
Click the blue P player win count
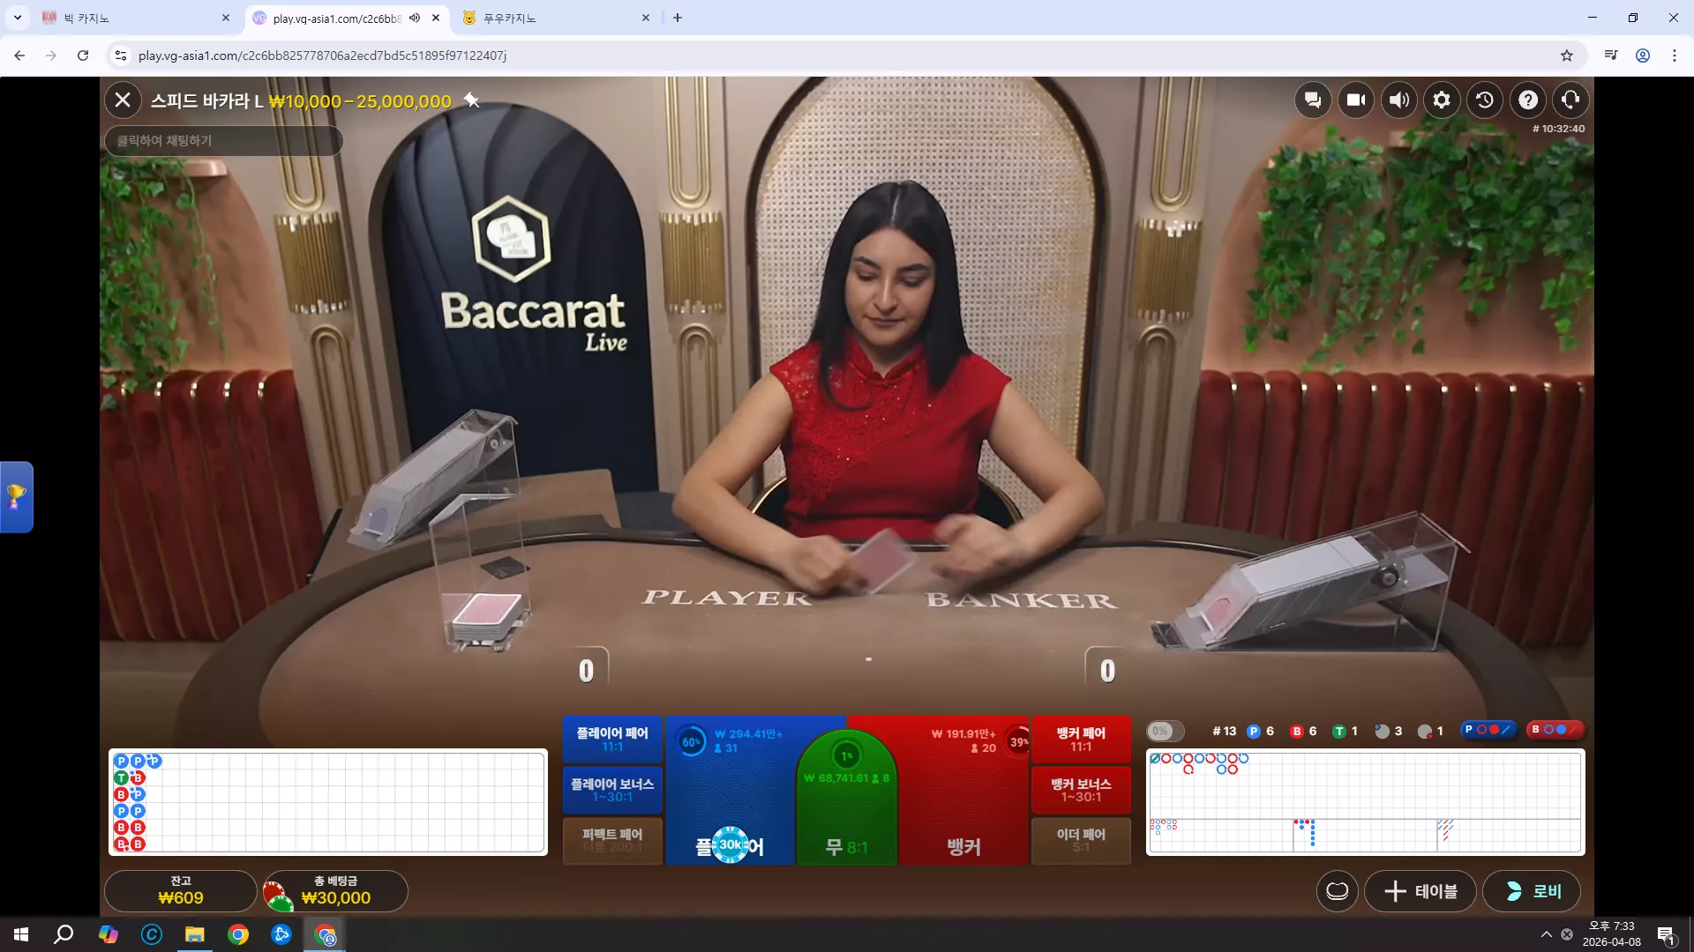pos(1260,732)
